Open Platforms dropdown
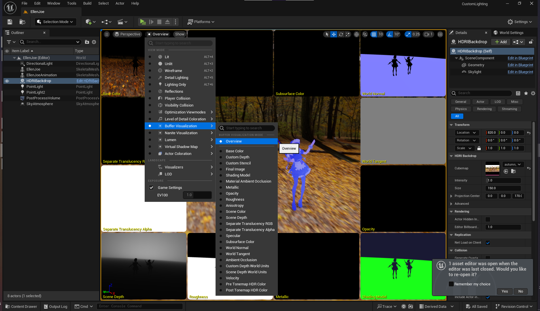 [201, 22]
